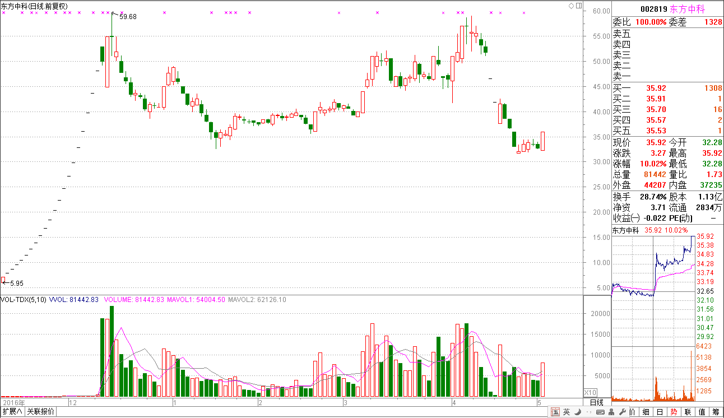This screenshot has width=724, height=418.
Task: Click the X10 volume scale box
Action: (591, 392)
